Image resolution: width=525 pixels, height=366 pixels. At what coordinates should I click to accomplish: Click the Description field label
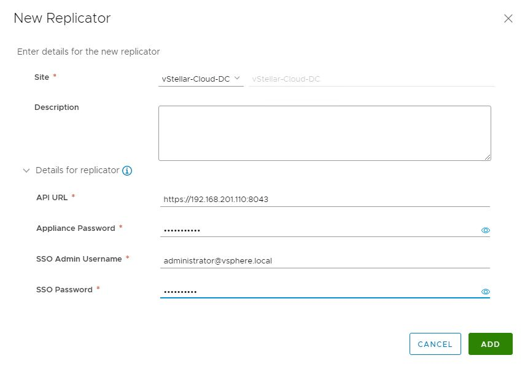[x=56, y=107]
